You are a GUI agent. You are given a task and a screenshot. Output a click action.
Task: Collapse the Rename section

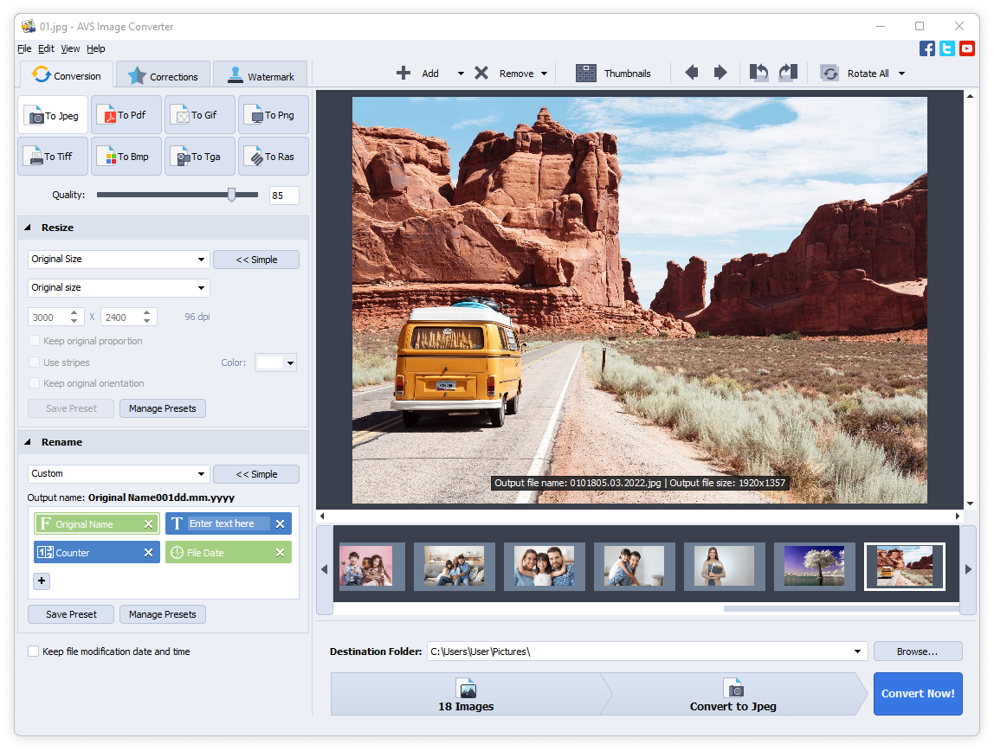[x=28, y=442]
